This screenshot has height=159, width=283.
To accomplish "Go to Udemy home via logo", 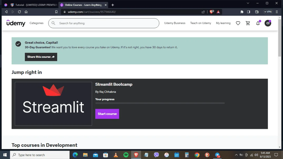I will point(16,23).
